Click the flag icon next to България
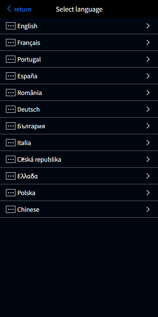This screenshot has height=317, width=158. coord(11,126)
